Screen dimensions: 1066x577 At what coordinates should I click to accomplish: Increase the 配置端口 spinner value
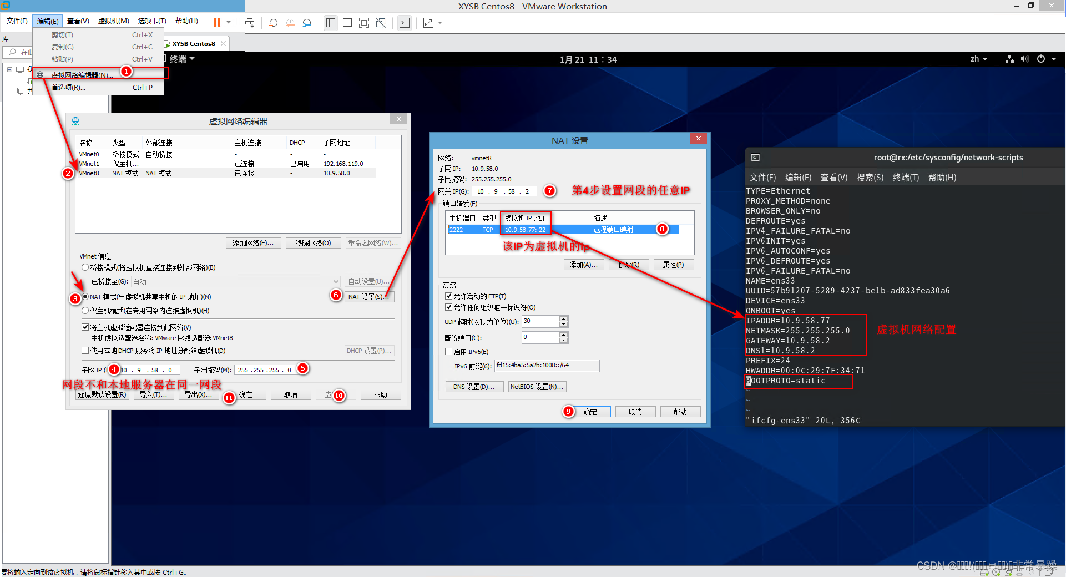[564, 335]
